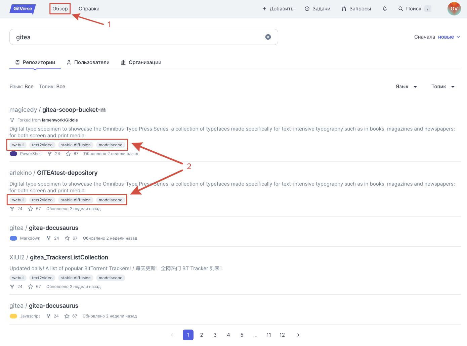This screenshot has width=467, height=346.
Task: Switch to the Пользователи tab
Action: click(x=88, y=62)
